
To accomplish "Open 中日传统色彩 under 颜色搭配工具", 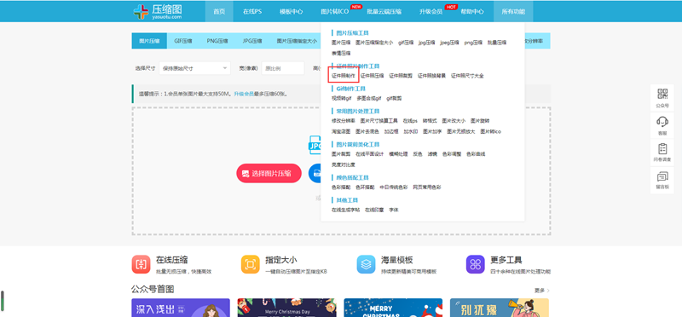I will click(393, 187).
